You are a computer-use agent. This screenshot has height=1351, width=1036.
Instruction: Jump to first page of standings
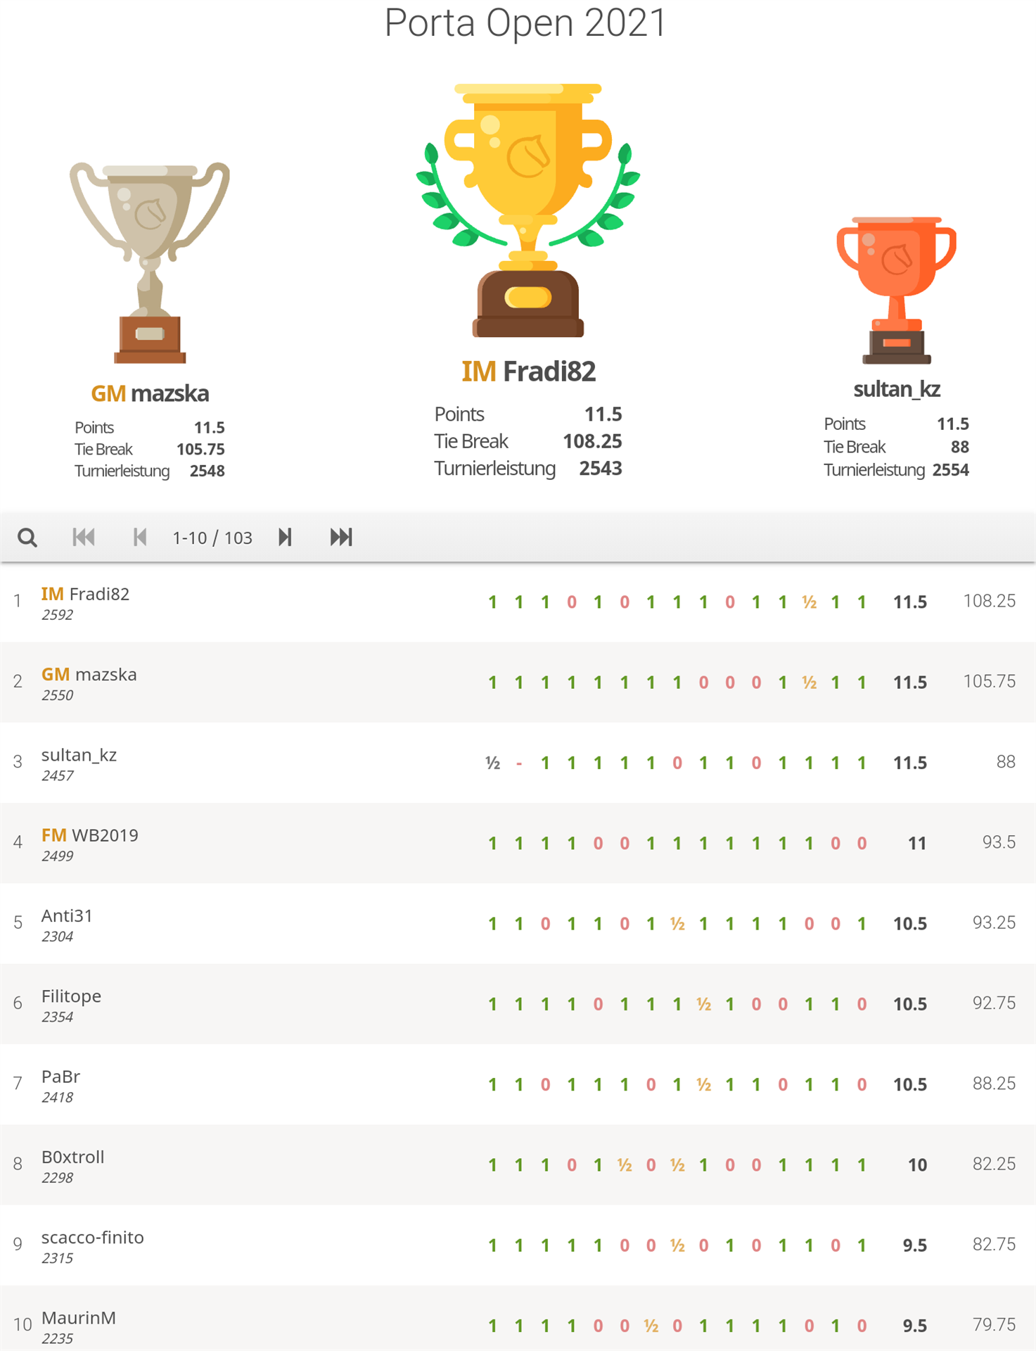84,538
